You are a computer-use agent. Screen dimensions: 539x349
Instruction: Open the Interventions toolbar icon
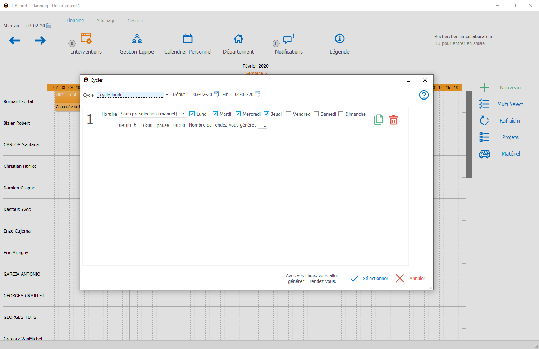(86, 38)
